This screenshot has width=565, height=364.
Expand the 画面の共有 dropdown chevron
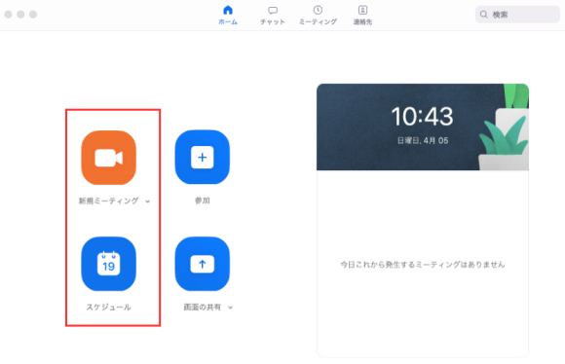pyautogui.click(x=231, y=308)
